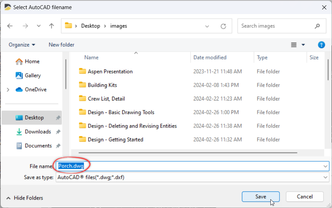332x208 pixels.
Task: Refresh the images folder view
Action: (x=223, y=26)
